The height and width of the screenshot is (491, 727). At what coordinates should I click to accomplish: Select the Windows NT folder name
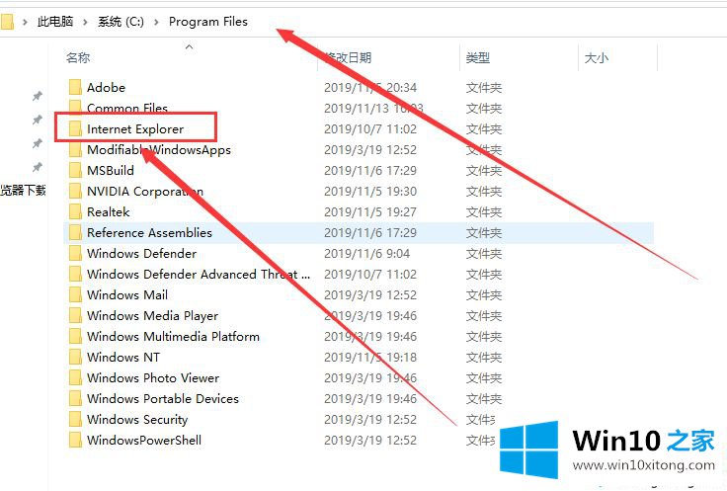pyautogui.click(x=123, y=357)
